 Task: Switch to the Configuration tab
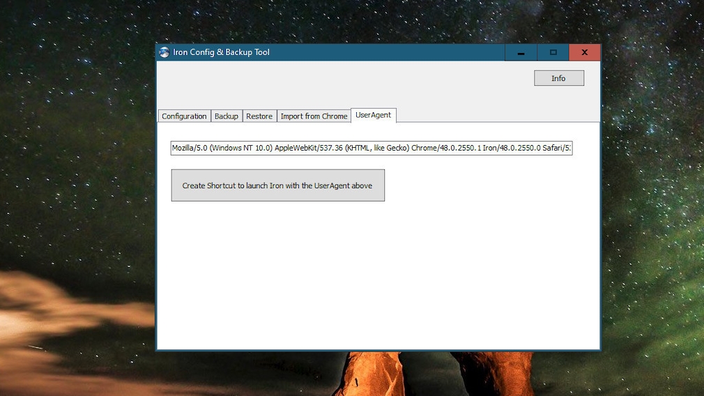click(x=184, y=116)
